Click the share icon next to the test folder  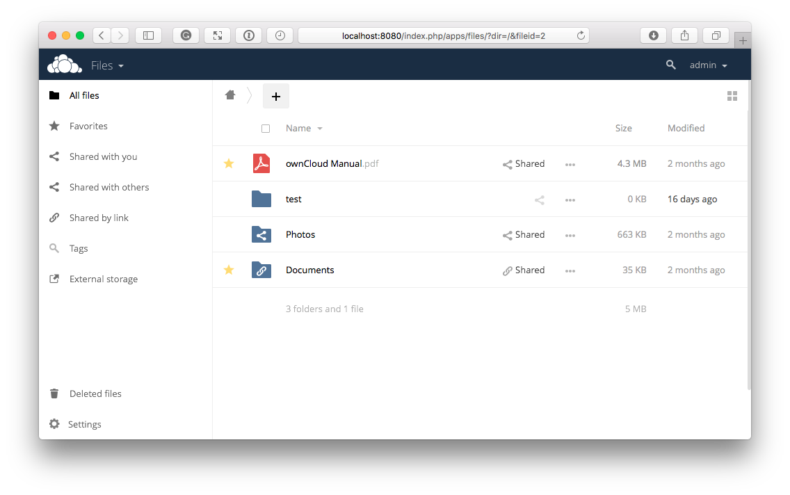tap(539, 200)
